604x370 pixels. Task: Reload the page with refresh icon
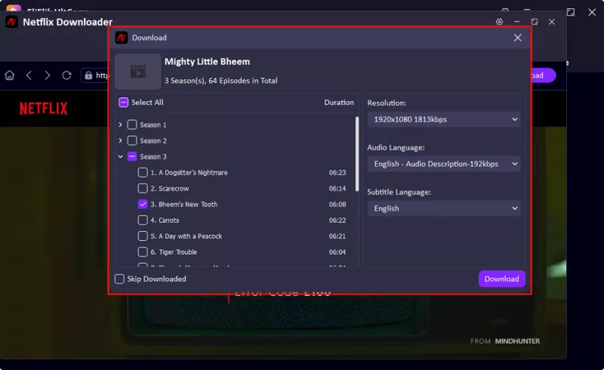coord(67,75)
